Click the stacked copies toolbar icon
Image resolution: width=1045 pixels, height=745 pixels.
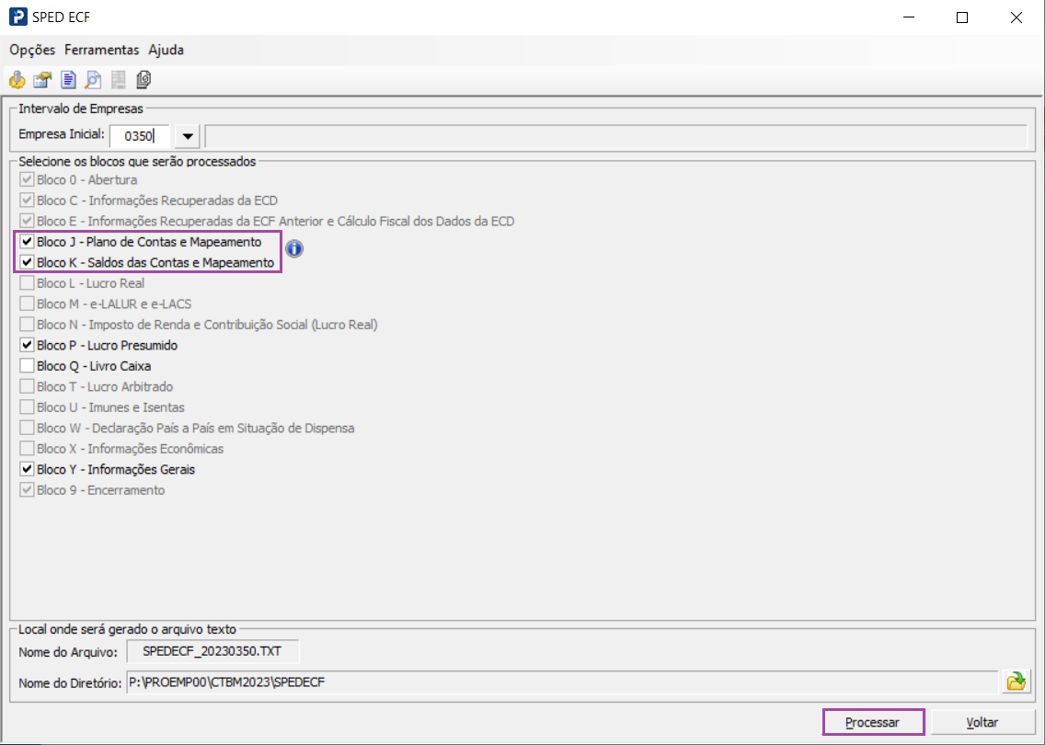tap(144, 80)
